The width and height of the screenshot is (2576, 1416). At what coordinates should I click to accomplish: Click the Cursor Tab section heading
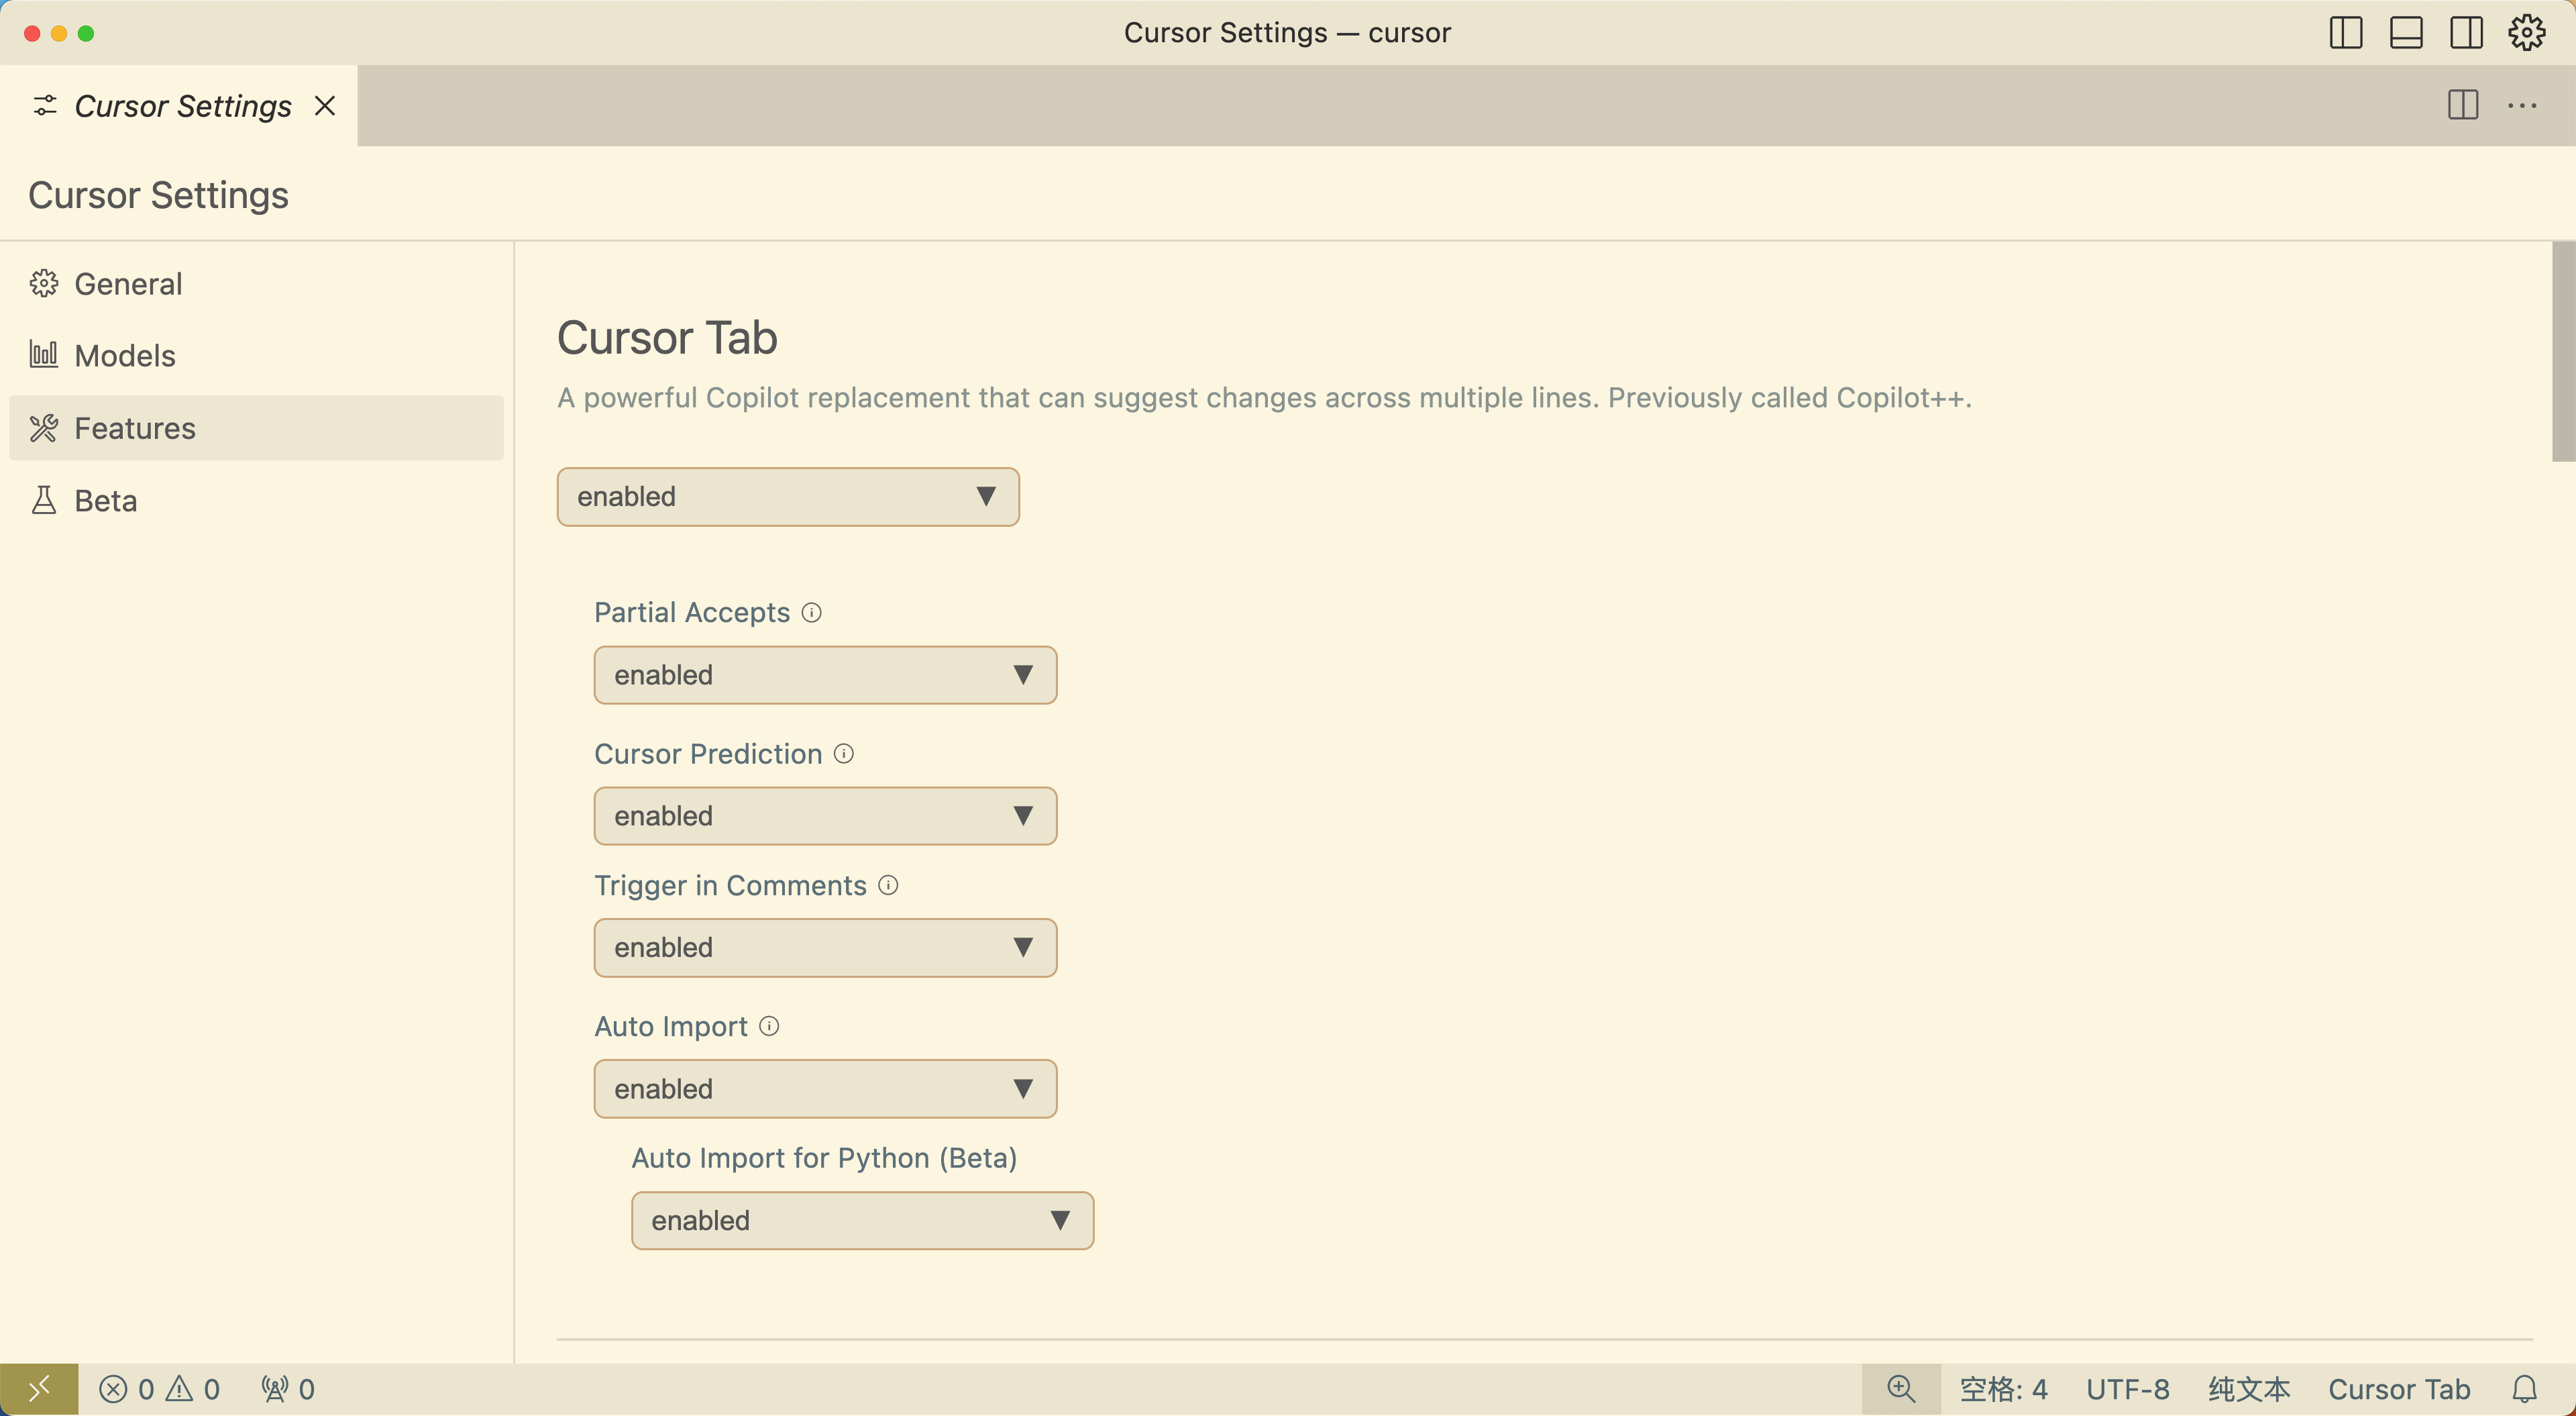(667, 338)
